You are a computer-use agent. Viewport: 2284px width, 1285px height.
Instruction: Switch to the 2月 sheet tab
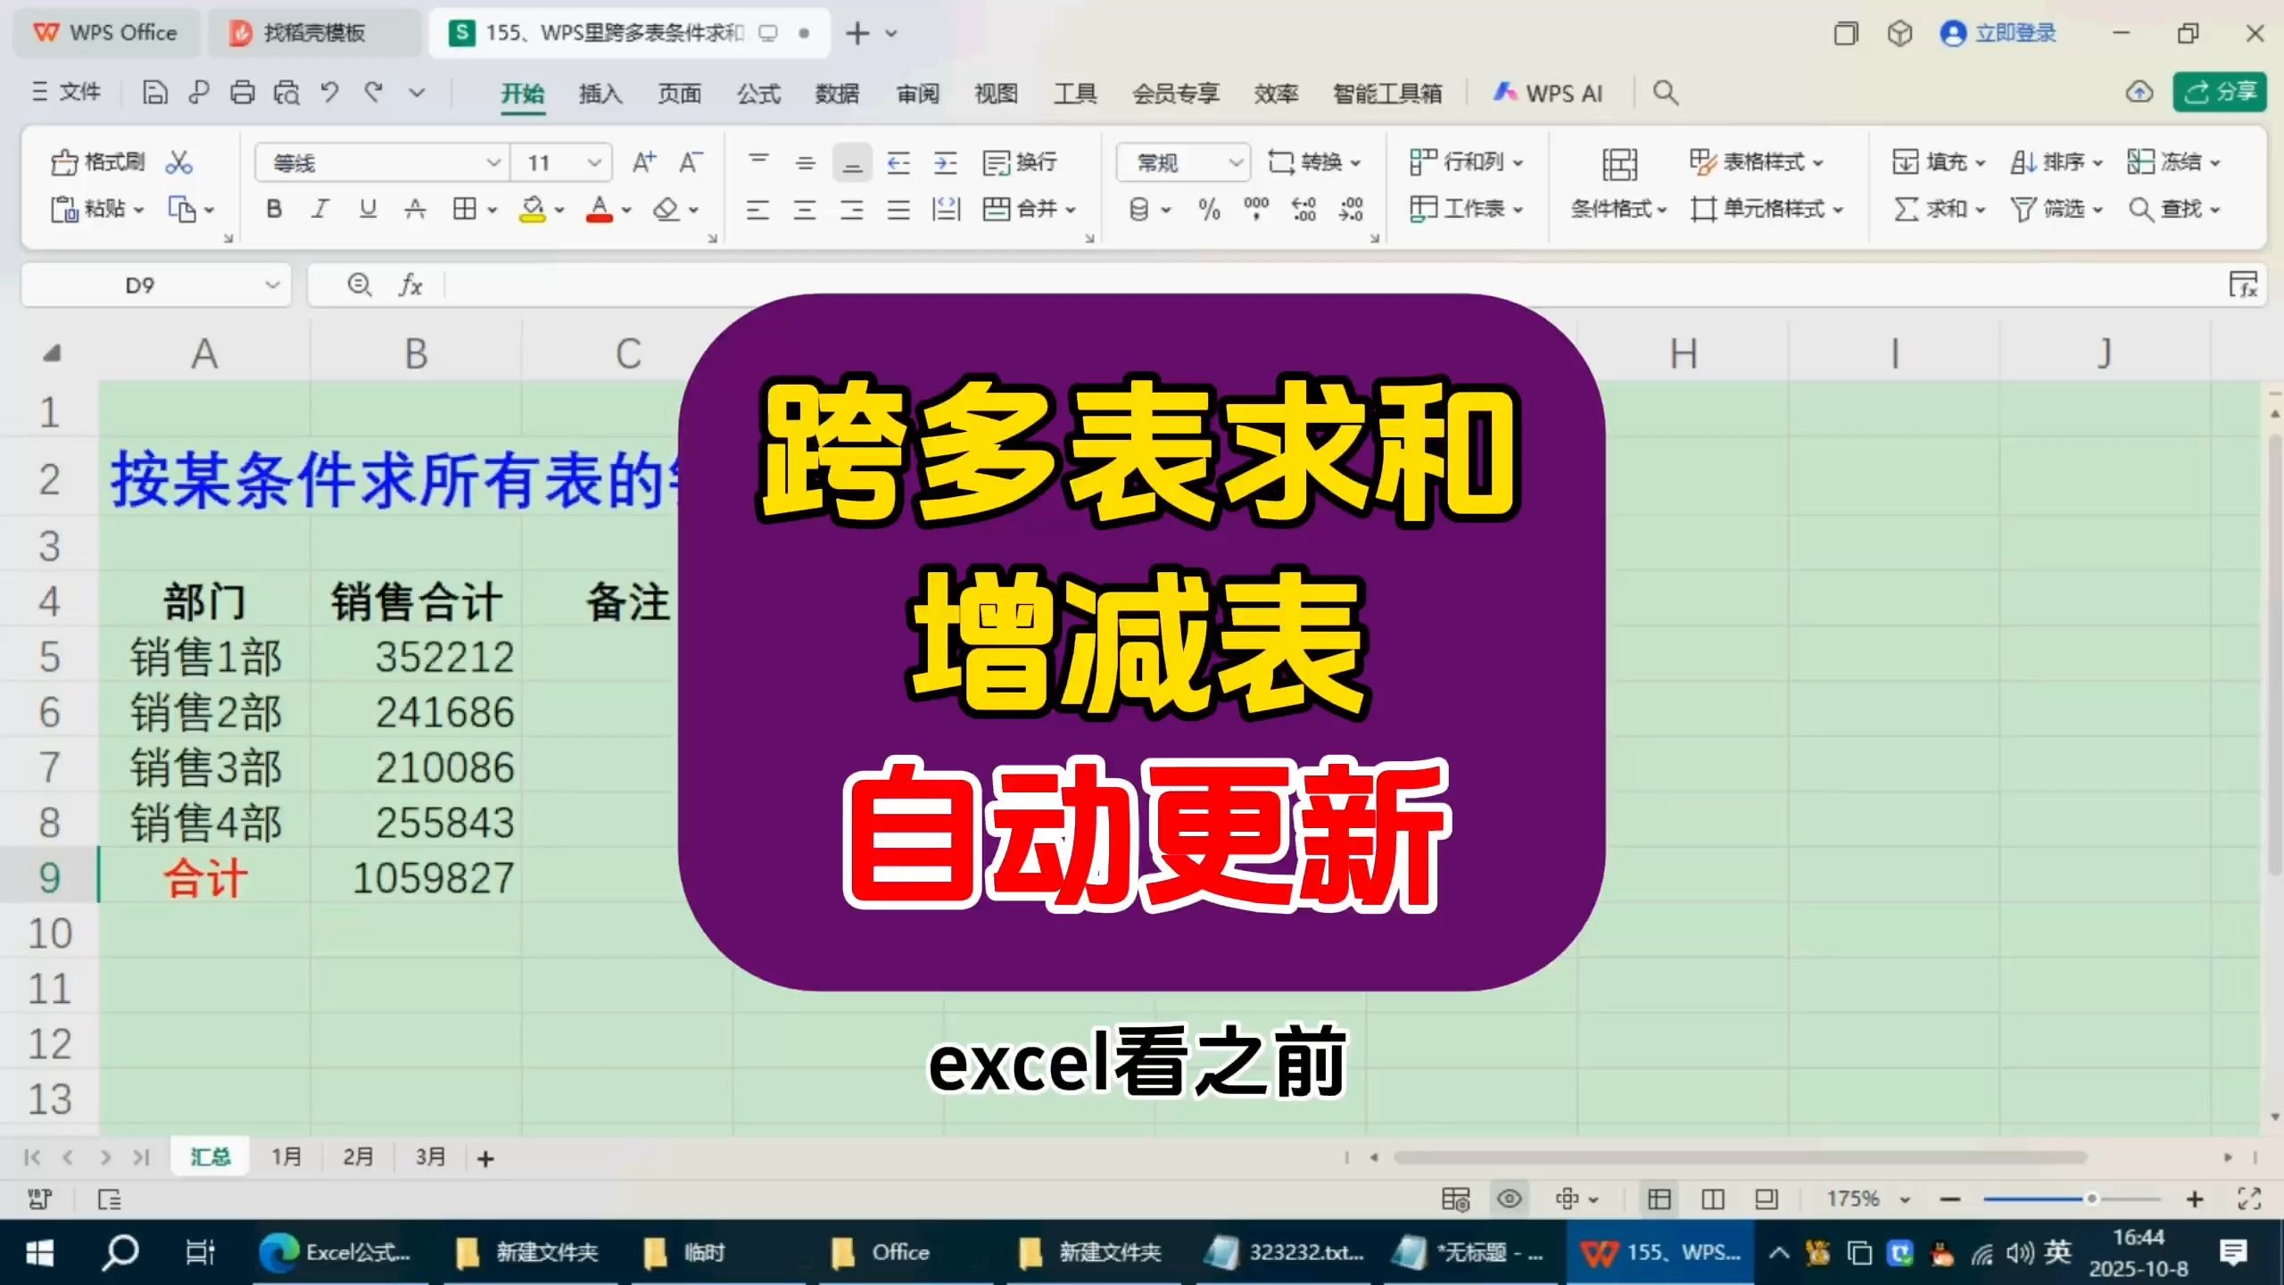(x=357, y=1156)
